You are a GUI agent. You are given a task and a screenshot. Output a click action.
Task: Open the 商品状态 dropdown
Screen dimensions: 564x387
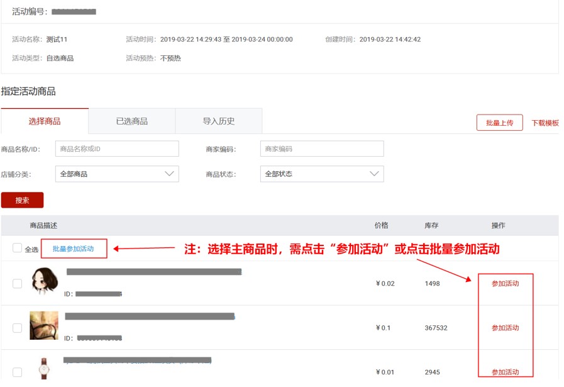pyautogui.click(x=322, y=174)
